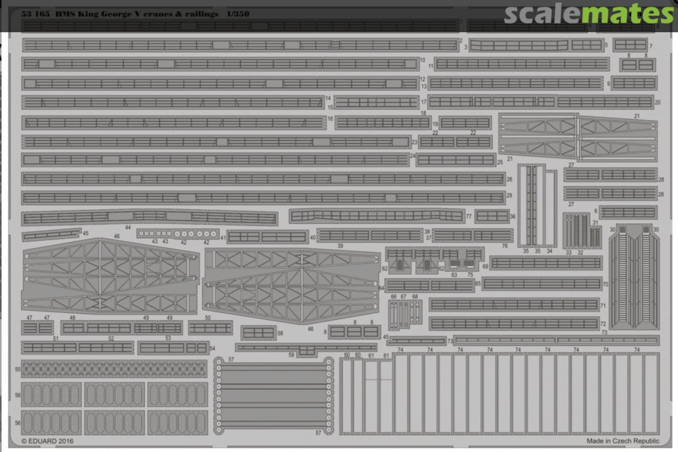
Task: Click the tall inclined ladder part 30
Action: [x=635, y=276]
